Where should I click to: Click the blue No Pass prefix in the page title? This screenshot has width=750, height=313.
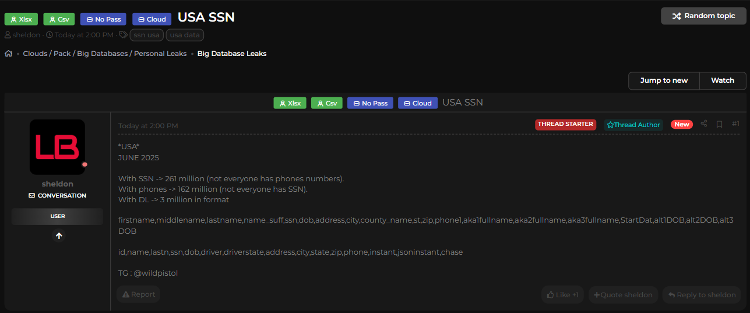pyautogui.click(x=103, y=19)
